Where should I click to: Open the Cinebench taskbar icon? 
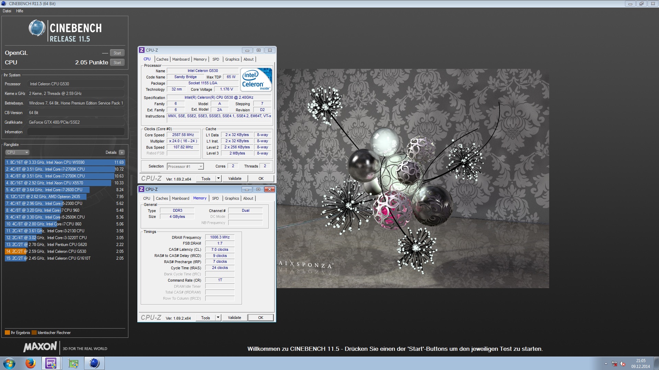(x=94, y=363)
